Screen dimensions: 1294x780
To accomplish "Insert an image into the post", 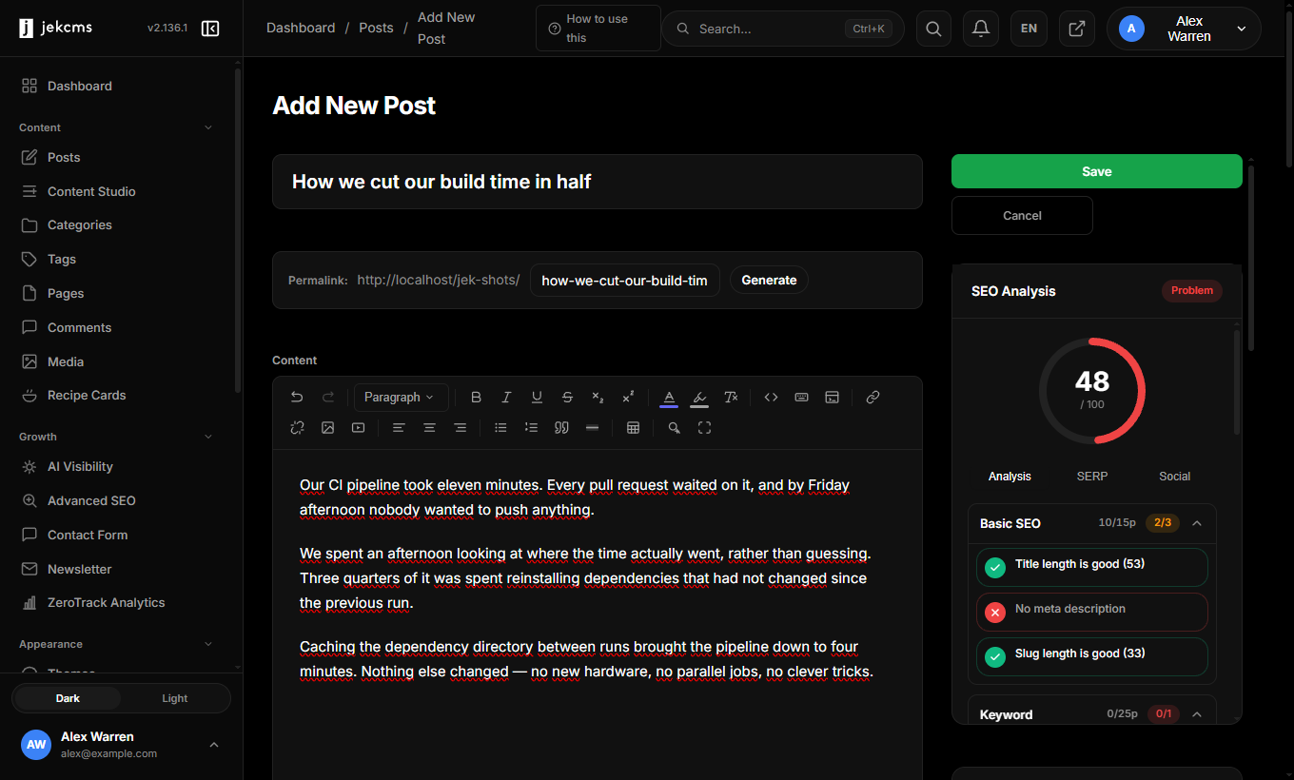I will (x=327, y=428).
